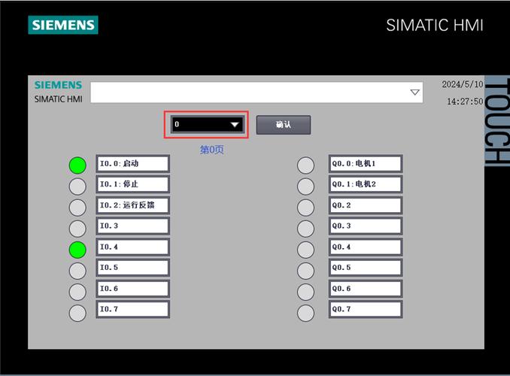This screenshot has height=376, width=510.
Task: Click the indicator lamp beside I0.5
Action: coord(77,271)
